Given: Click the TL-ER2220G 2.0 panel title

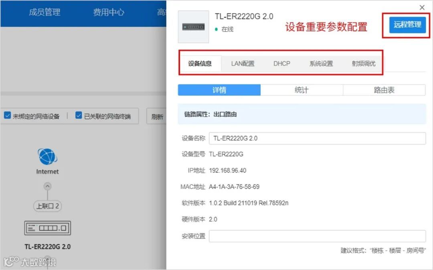Looking at the screenshot, I should tap(244, 16).
